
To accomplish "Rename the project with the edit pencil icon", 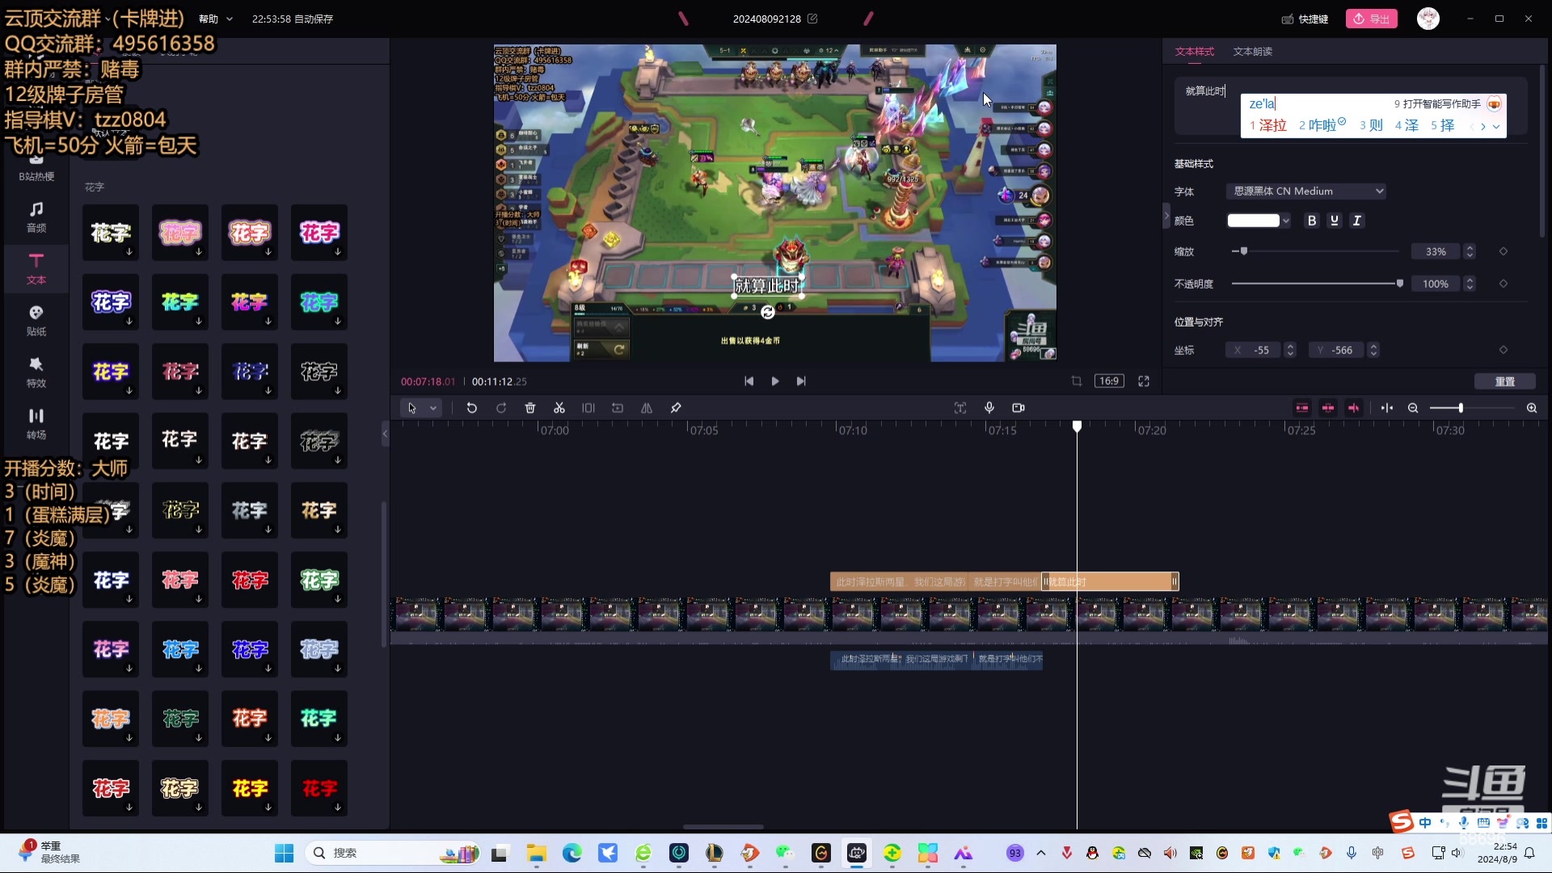I will (x=812, y=19).
